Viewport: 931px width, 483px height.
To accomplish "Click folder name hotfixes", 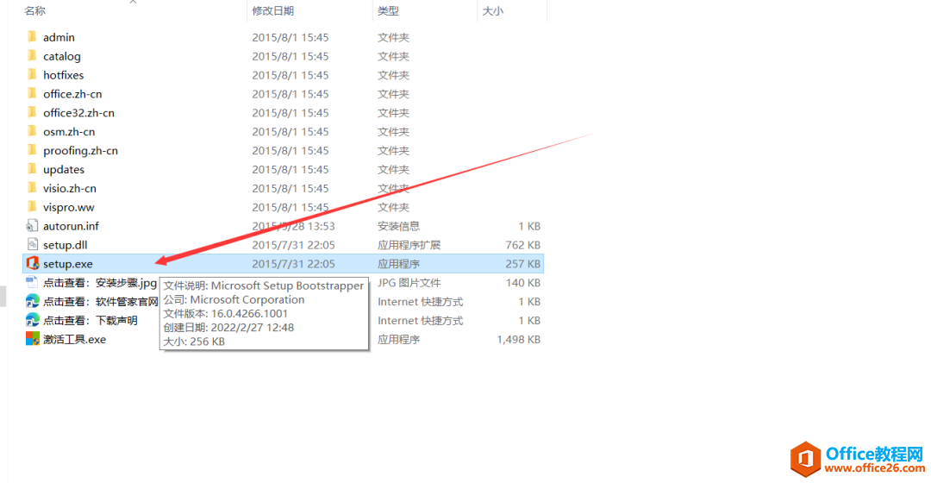I will click(64, 75).
